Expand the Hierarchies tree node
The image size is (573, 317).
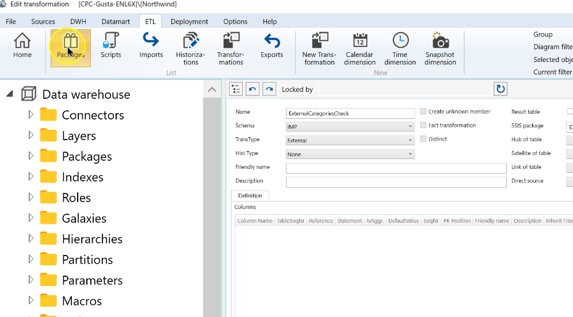click(31, 238)
